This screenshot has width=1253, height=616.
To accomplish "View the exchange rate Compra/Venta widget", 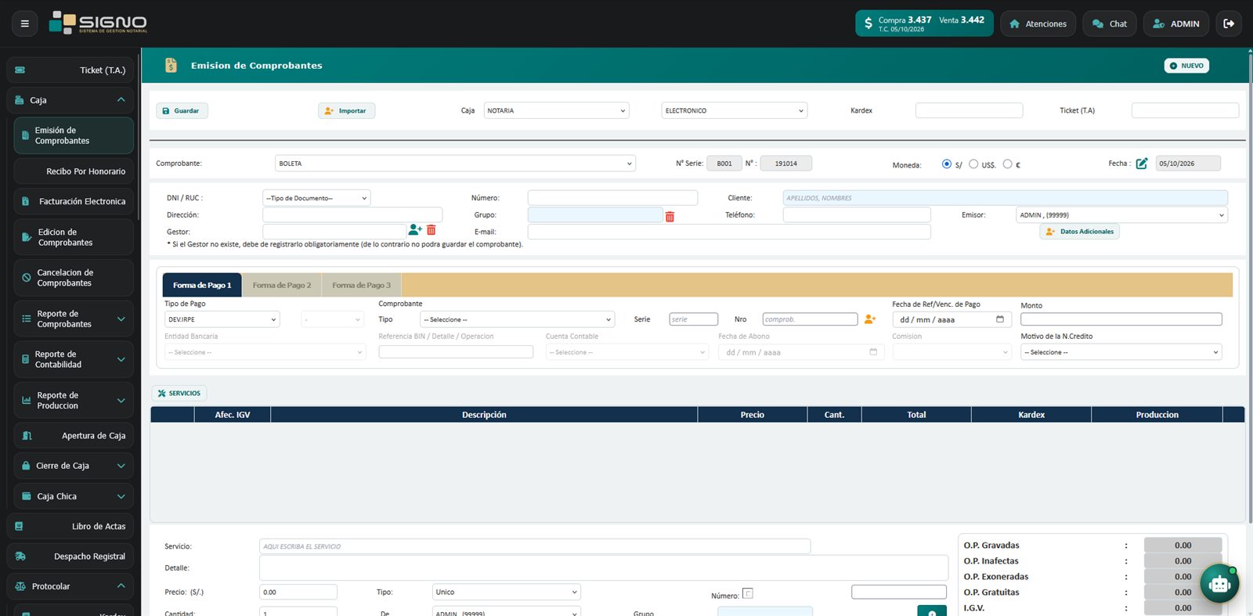I will click(924, 23).
